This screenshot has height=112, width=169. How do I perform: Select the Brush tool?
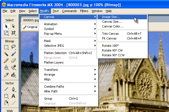click(13, 54)
